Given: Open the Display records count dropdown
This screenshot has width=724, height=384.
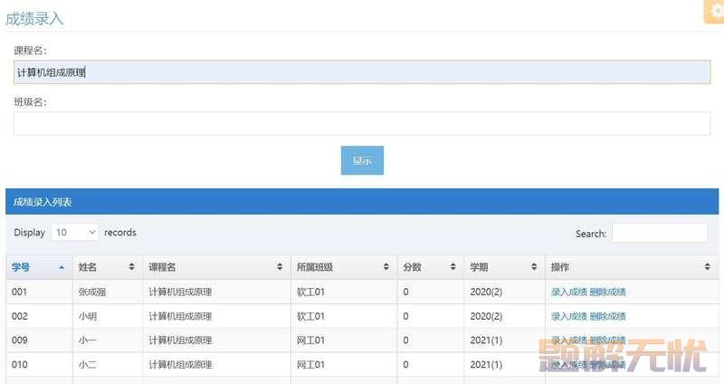Looking at the screenshot, I should point(75,233).
